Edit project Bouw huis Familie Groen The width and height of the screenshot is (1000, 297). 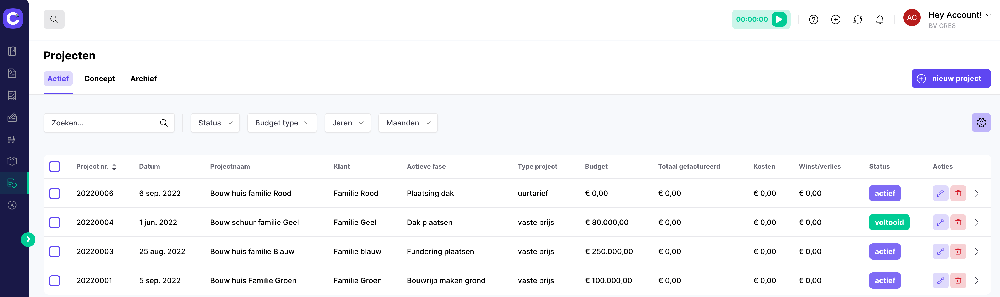pos(940,280)
